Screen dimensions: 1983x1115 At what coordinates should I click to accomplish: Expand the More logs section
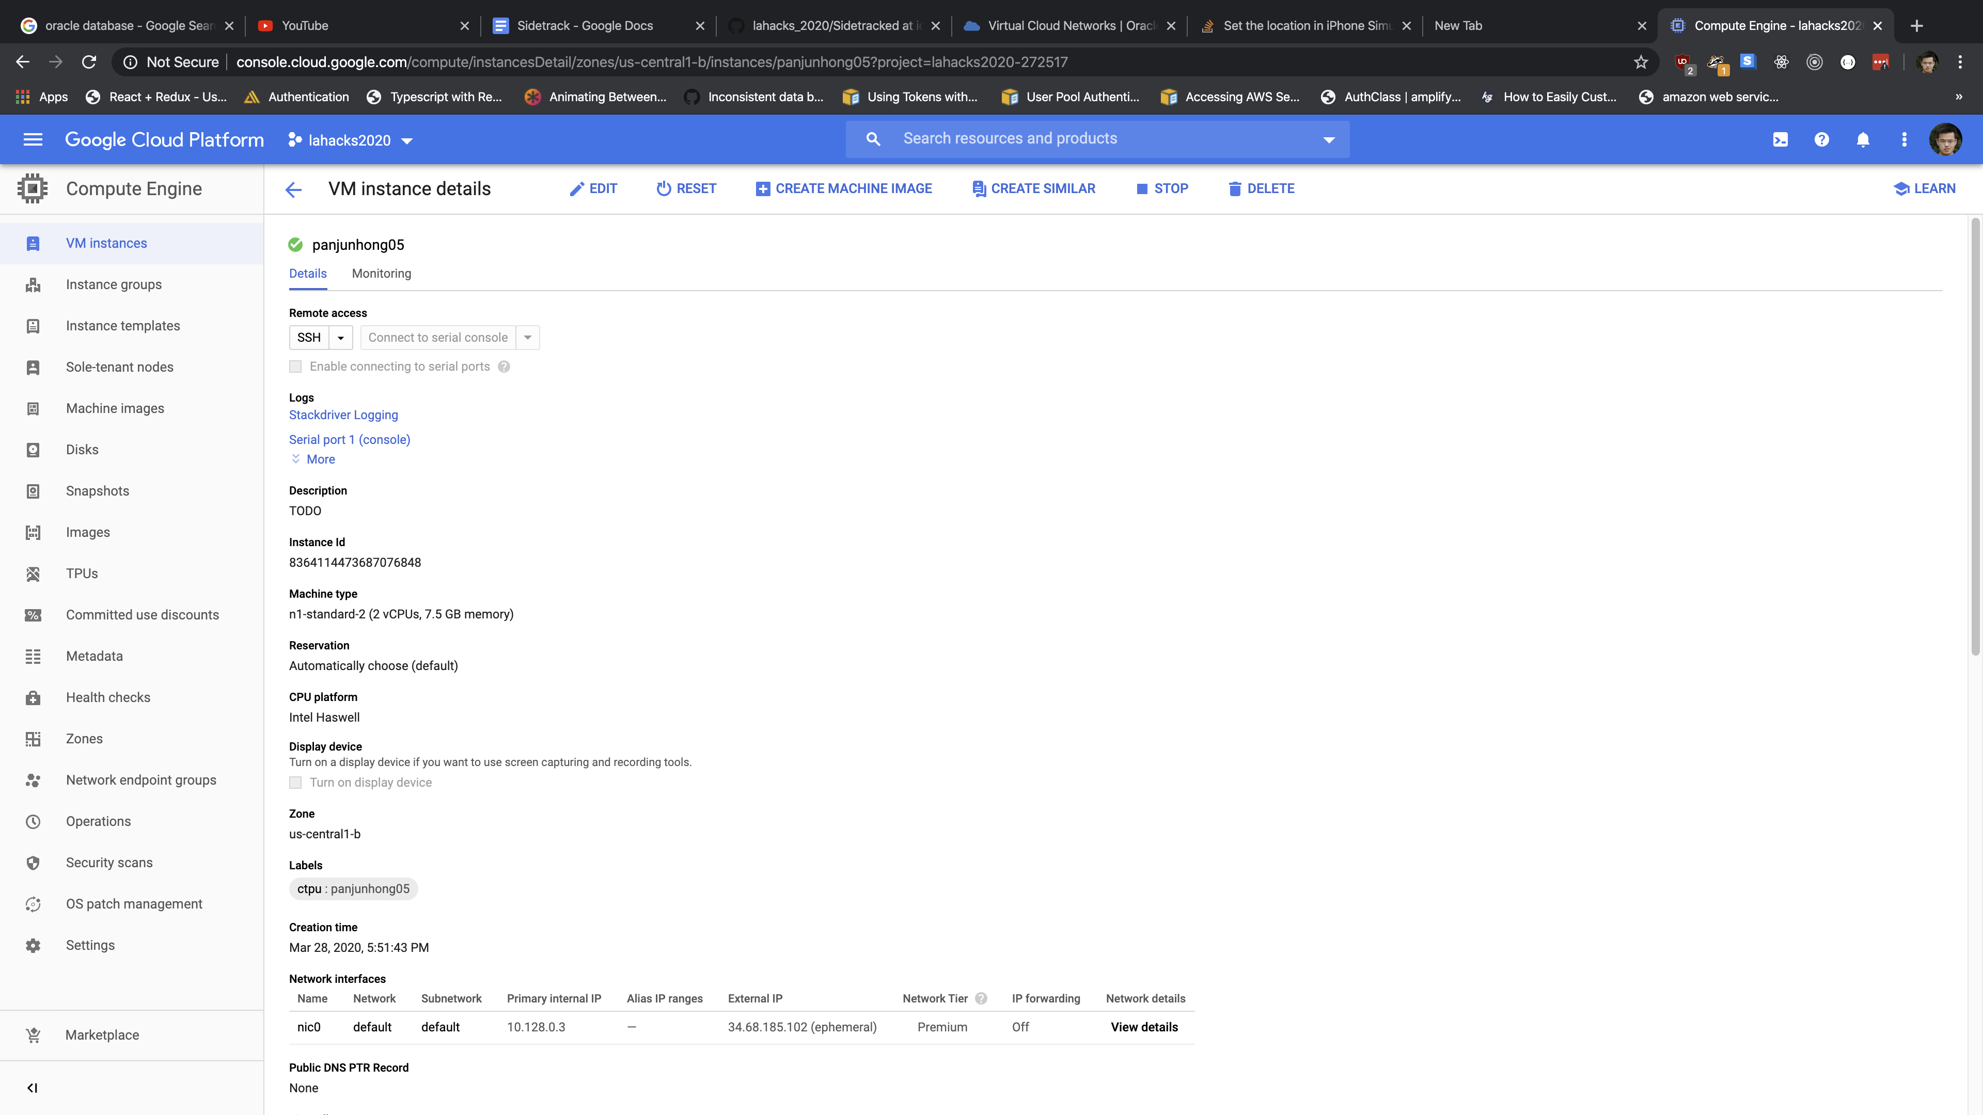tap(313, 459)
